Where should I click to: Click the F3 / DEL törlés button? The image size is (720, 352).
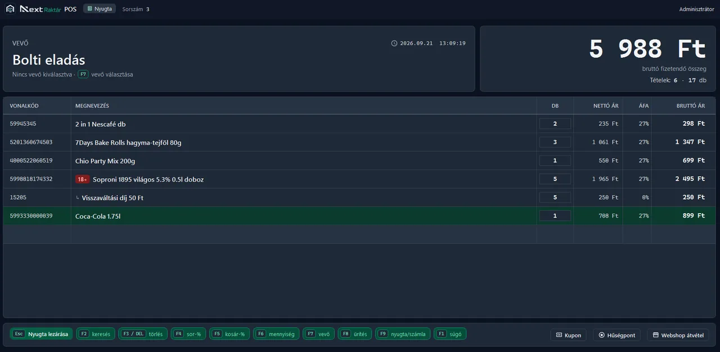pos(143,334)
